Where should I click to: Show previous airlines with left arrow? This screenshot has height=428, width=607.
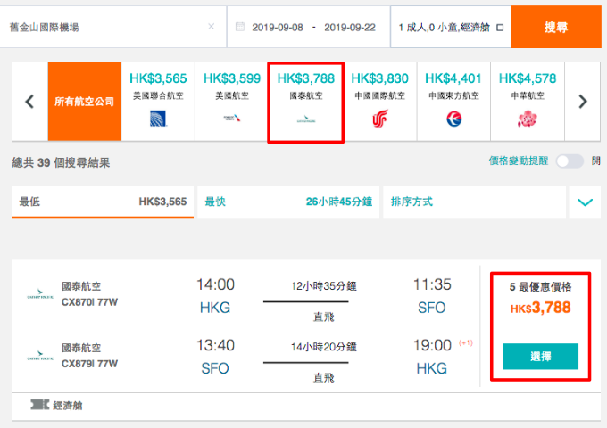(29, 102)
